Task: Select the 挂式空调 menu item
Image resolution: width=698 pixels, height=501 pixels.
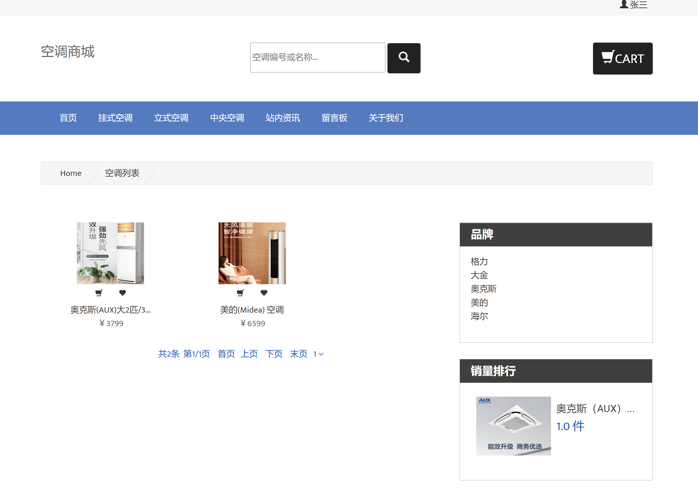Action: tap(115, 118)
